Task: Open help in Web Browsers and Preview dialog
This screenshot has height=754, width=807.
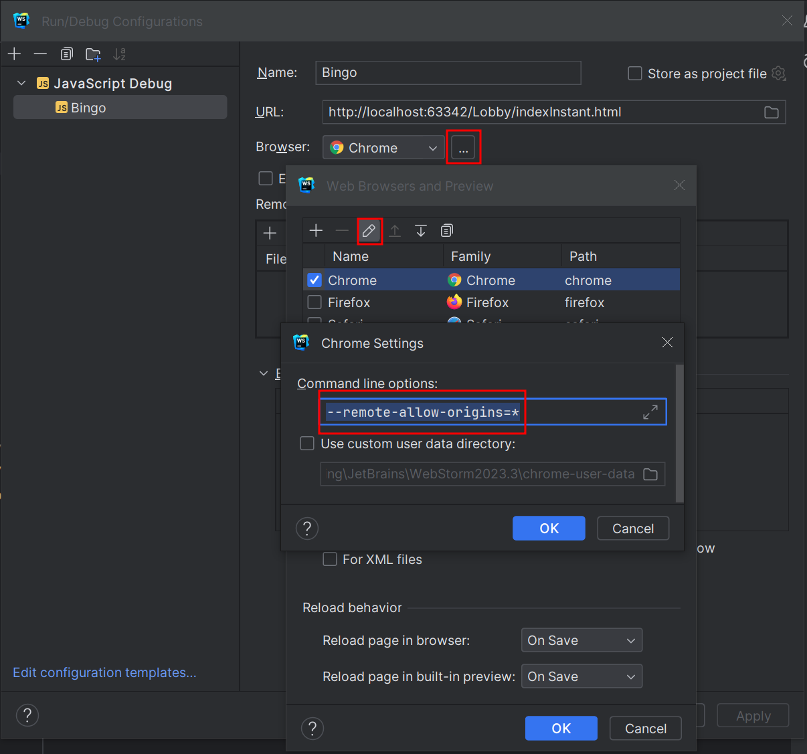Action: 312,729
